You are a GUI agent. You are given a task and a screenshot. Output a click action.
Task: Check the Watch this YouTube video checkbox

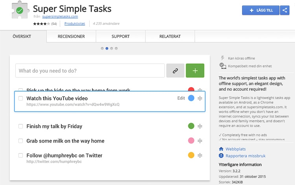click(x=20, y=98)
